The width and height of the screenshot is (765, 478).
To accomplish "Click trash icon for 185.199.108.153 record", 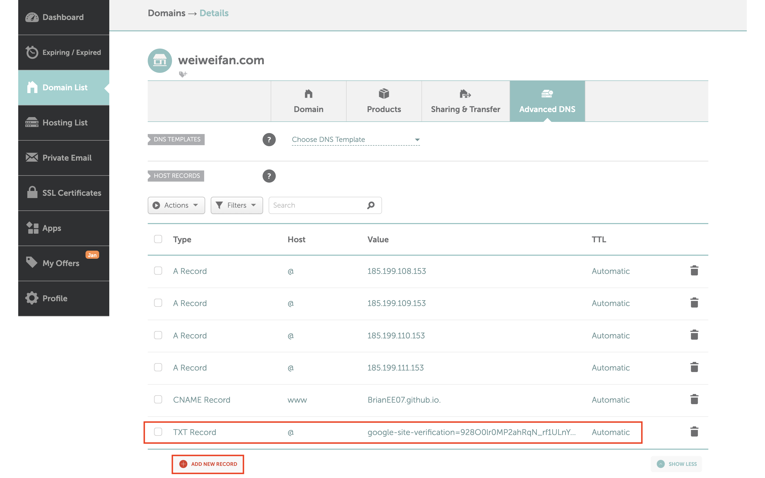I will (694, 271).
